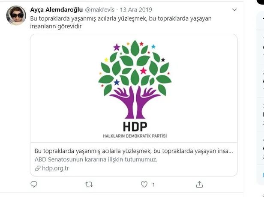Click the reply speech bubble icon

[34, 184]
